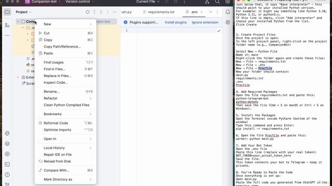Open the Services layers icon in sidebar
The height and width of the screenshot is (186, 332).
pyautogui.click(x=7, y=144)
